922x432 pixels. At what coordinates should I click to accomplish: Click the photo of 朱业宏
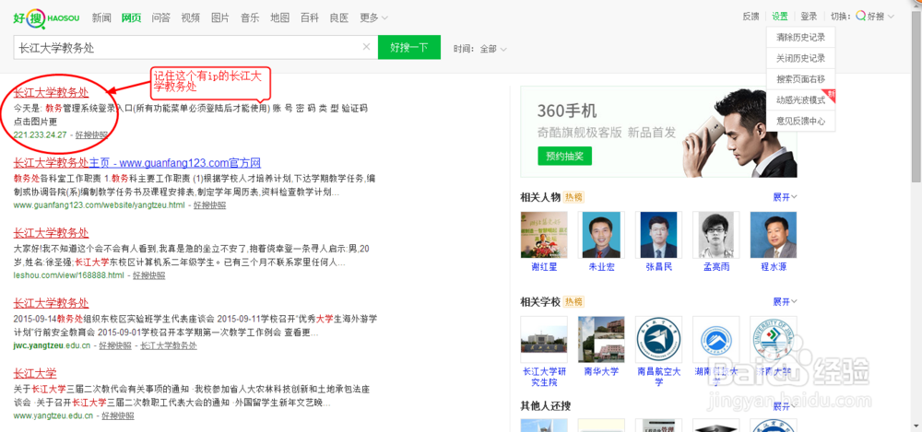pyautogui.click(x=601, y=235)
